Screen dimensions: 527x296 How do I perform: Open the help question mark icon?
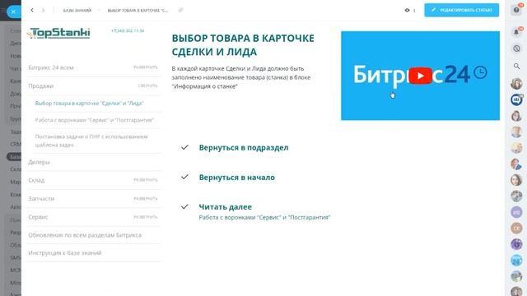pos(516,10)
